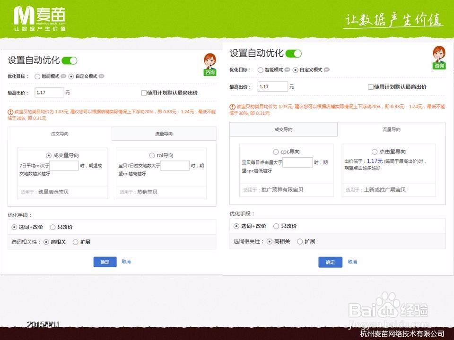454x340 pixels.
Task: Select 自定义模式 on the right panel
Action: (x=296, y=69)
